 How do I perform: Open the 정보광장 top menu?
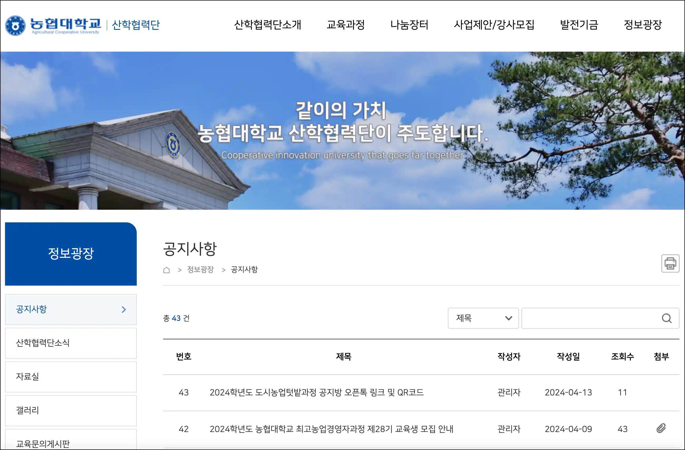click(x=643, y=25)
